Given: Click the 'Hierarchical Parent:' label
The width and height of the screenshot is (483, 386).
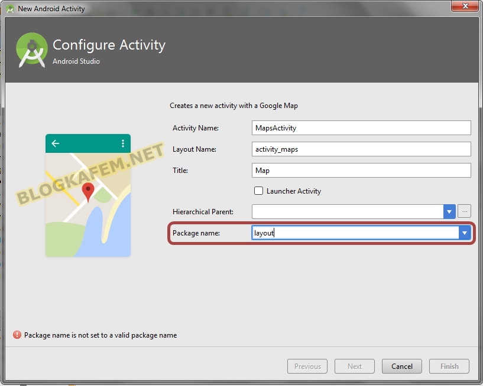Looking at the screenshot, I should [203, 212].
